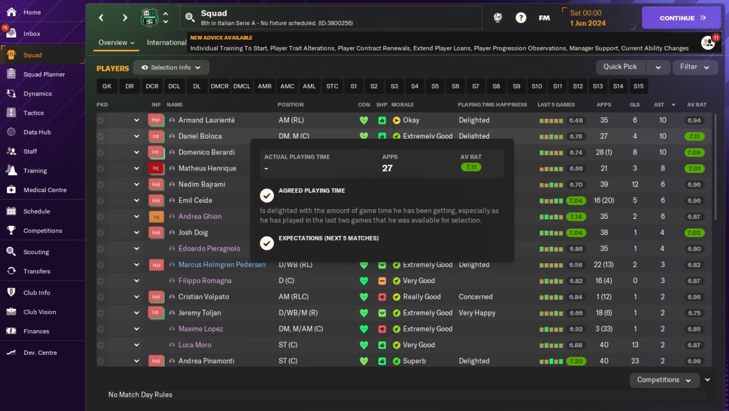Open Andrea Ghion's player profile link

coord(200,217)
